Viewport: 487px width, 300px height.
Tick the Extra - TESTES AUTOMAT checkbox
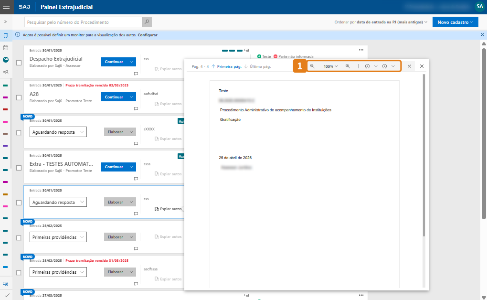[x=19, y=168]
